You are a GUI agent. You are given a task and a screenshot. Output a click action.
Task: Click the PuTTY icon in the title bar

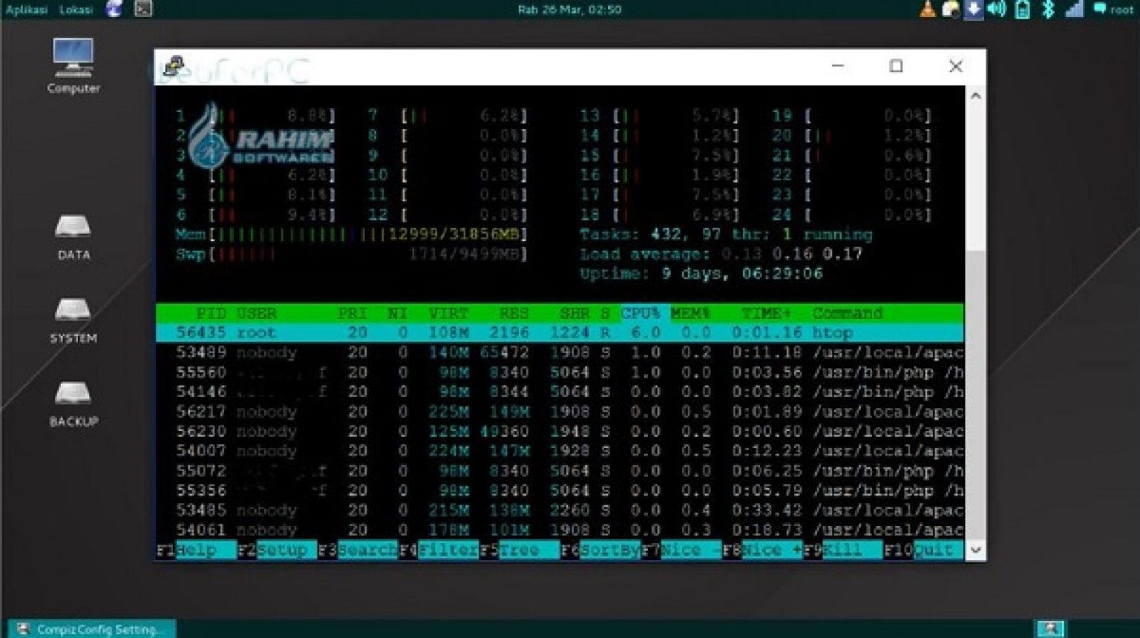(x=174, y=66)
